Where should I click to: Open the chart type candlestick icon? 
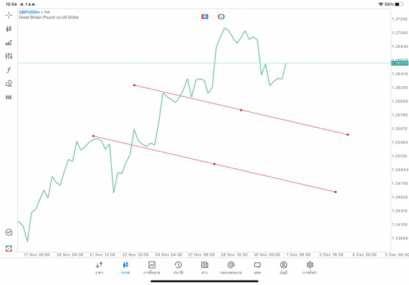click(9, 29)
